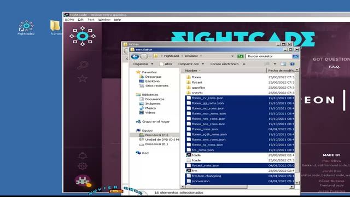Click the Fightcade logo in sidebar
The height and width of the screenshot is (197, 350).
(x=83, y=36)
